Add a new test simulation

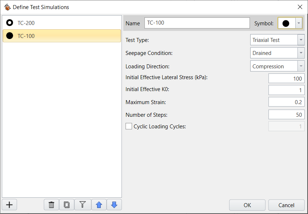pyautogui.click(x=9, y=205)
